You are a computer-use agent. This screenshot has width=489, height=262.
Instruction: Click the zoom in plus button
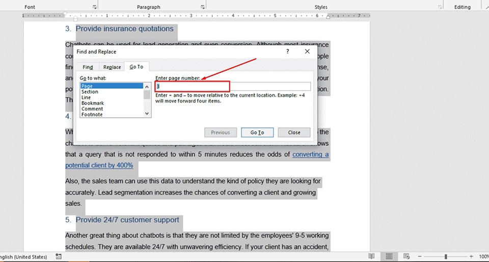pyautogui.click(x=471, y=256)
